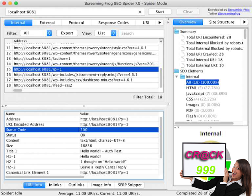Open the View dropdown set to List
Screen dimensions: 252x196
coord(105,33)
